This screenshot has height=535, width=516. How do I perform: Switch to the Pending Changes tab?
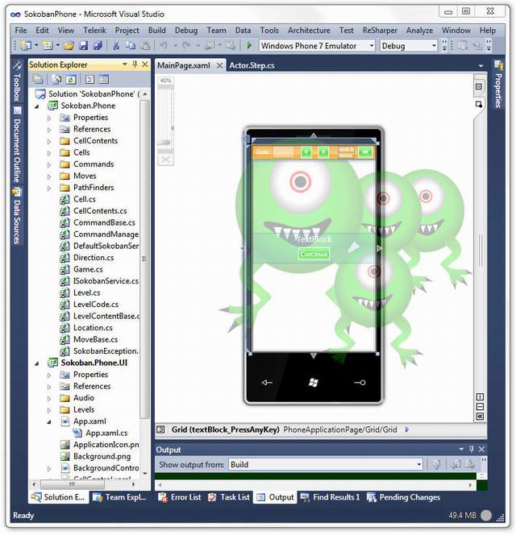click(x=403, y=497)
